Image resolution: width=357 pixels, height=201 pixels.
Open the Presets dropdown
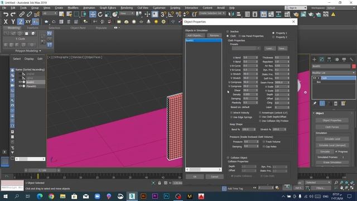(x=246, y=49)
